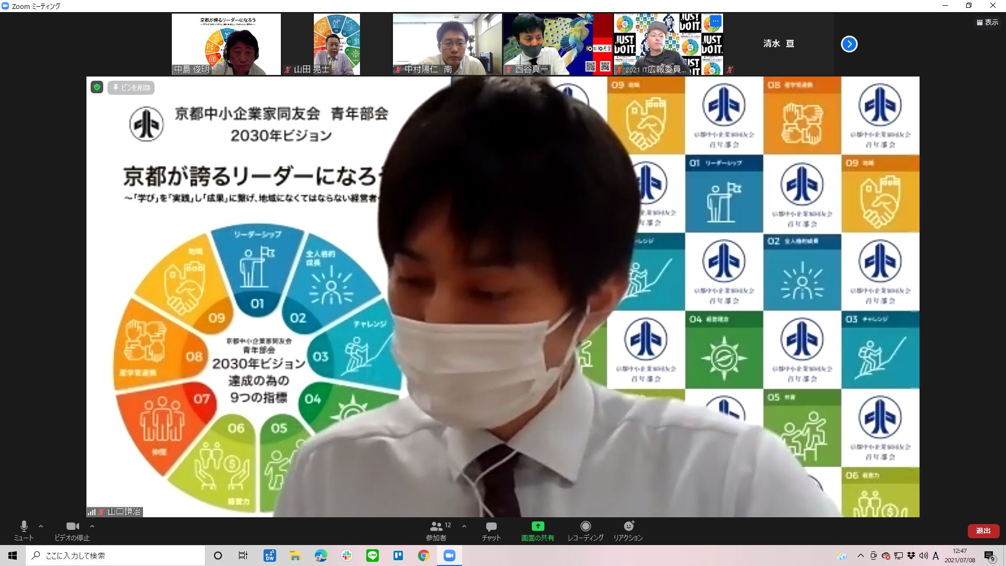Select 中村陽仁 南 video thumbnail
This screenshot has height=566, width=1006.
tap(447, 44)
